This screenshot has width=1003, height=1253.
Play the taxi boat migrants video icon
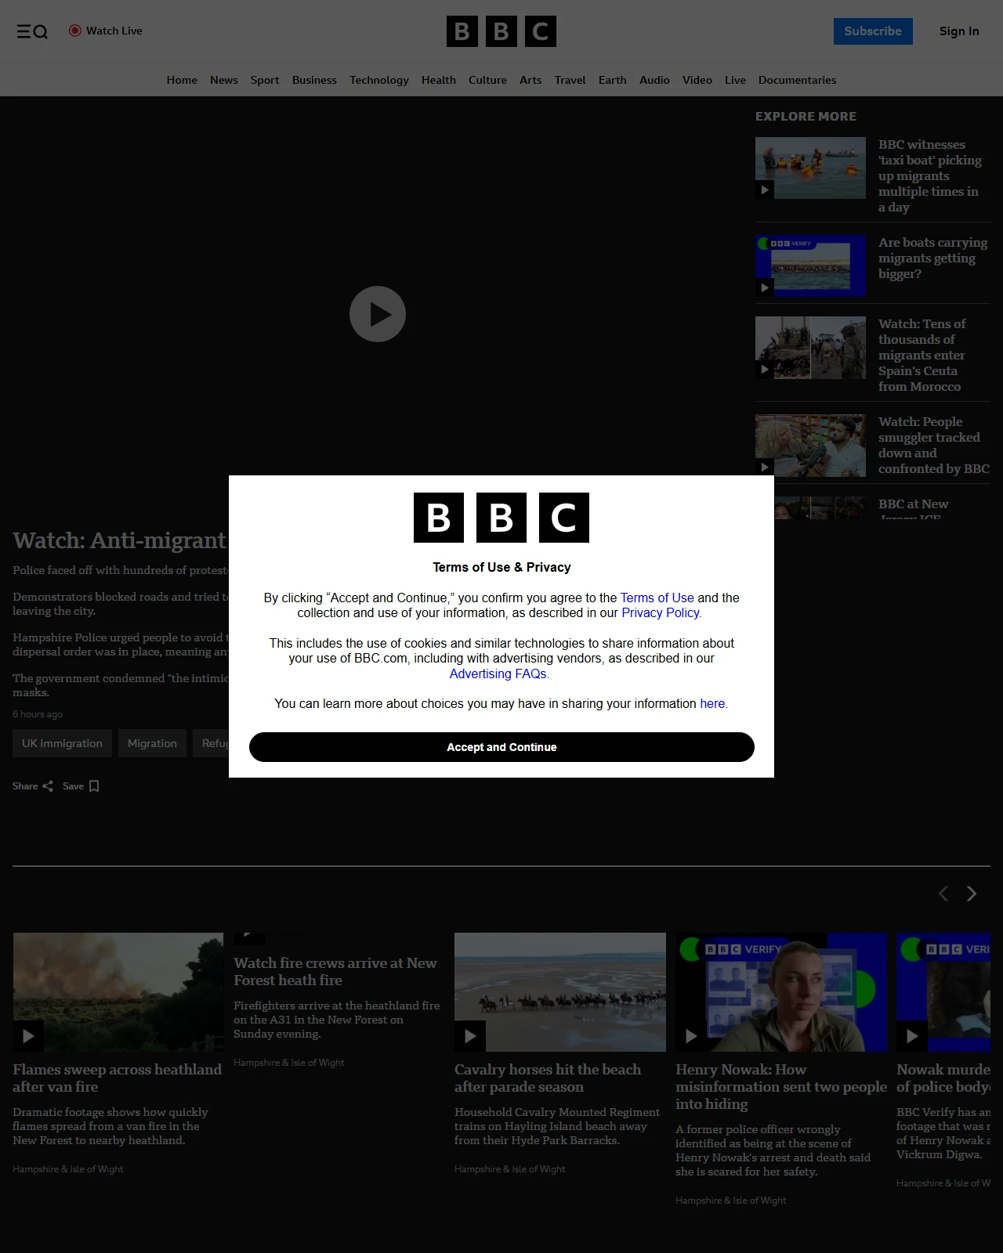pyautogui.click(x=765, y=190)
